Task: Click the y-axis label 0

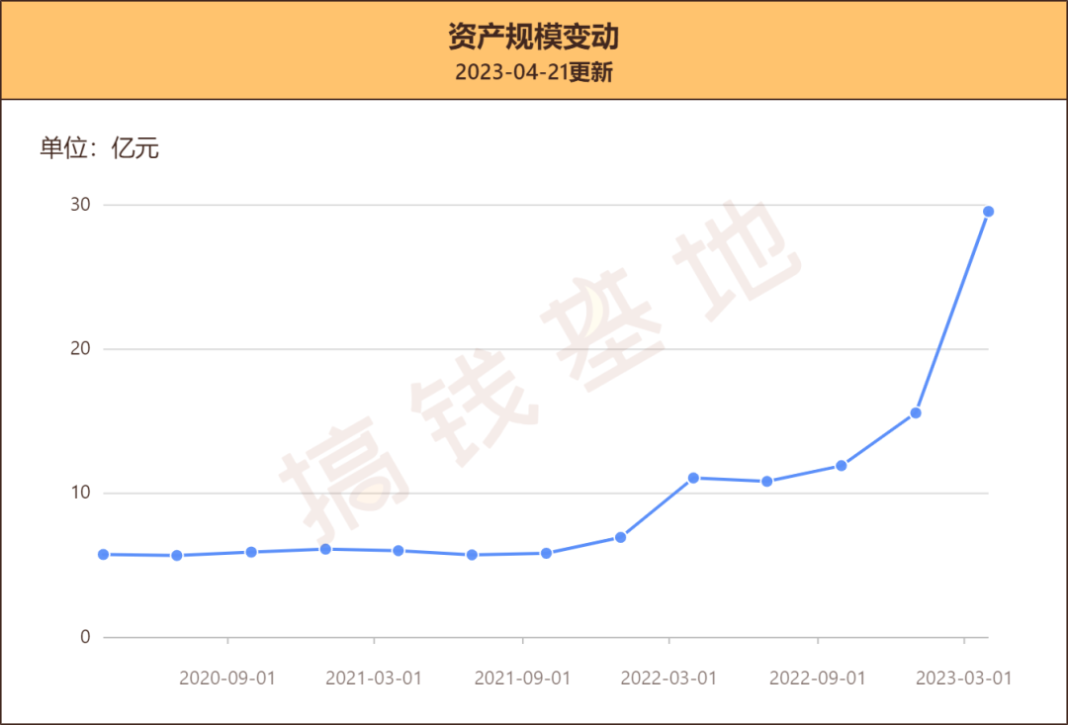Action: [85, 637]
